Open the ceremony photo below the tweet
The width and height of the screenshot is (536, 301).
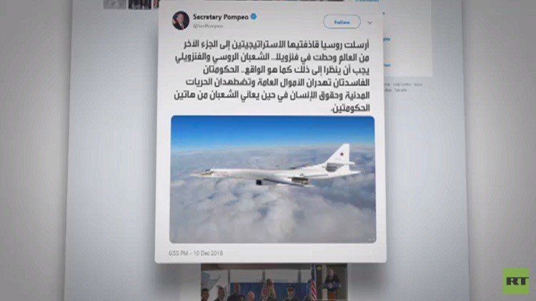tap(274, 282)
